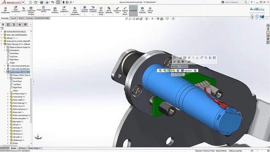Click Linear Component Pattern tool
This screenshot has width=270, height=152.
click(x=43, y=9)
